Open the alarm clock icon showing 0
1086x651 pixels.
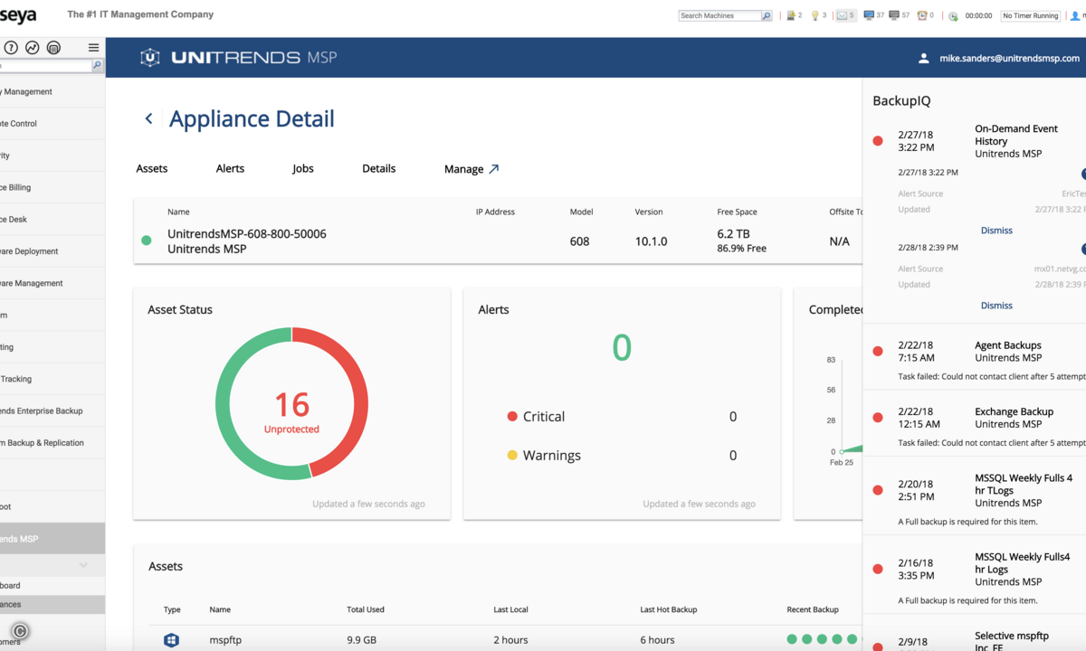922,15
